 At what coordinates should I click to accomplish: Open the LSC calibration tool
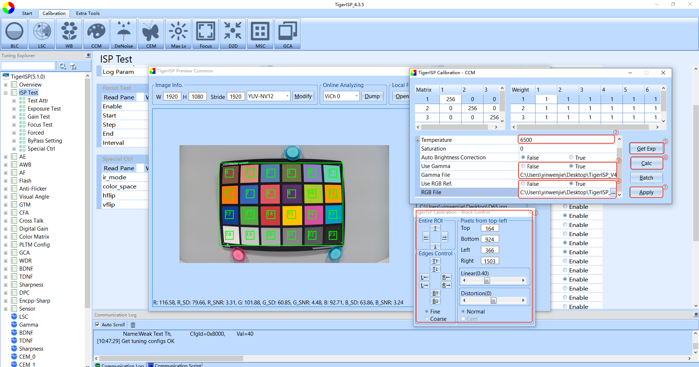42,34
